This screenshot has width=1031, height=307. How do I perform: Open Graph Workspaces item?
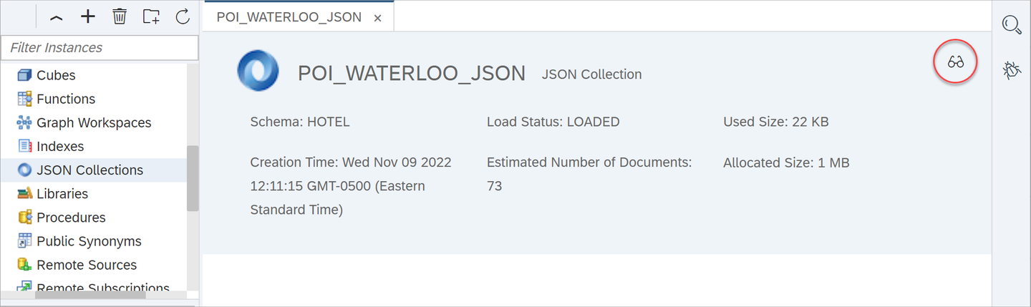(x=94, y=122)
